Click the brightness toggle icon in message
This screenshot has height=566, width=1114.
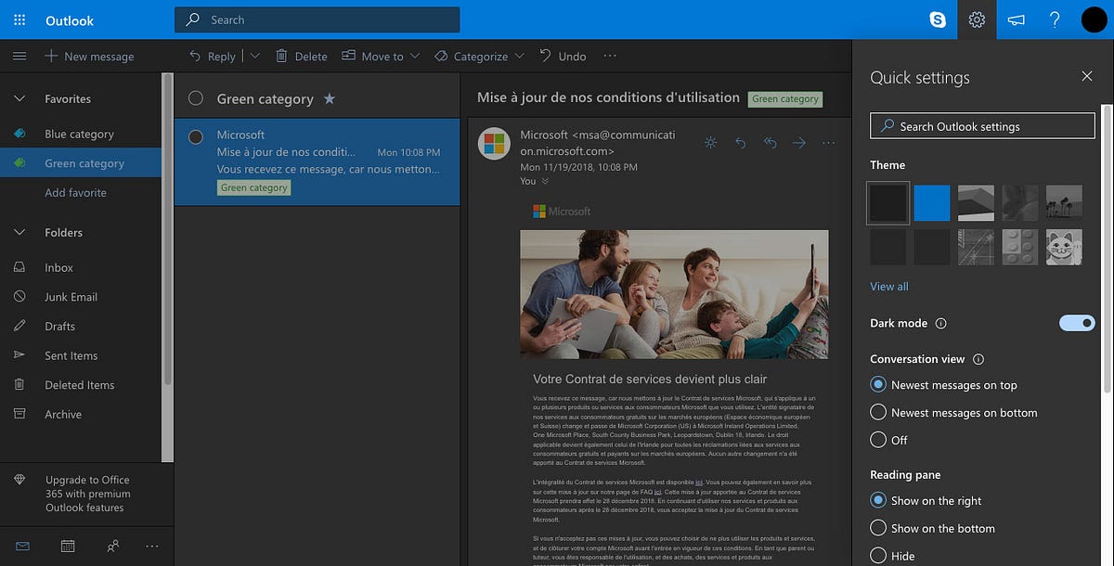(710, 142)
